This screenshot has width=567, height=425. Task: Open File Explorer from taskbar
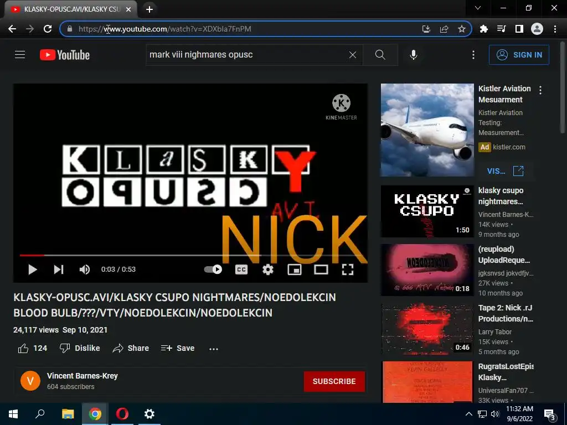(68, 414)
